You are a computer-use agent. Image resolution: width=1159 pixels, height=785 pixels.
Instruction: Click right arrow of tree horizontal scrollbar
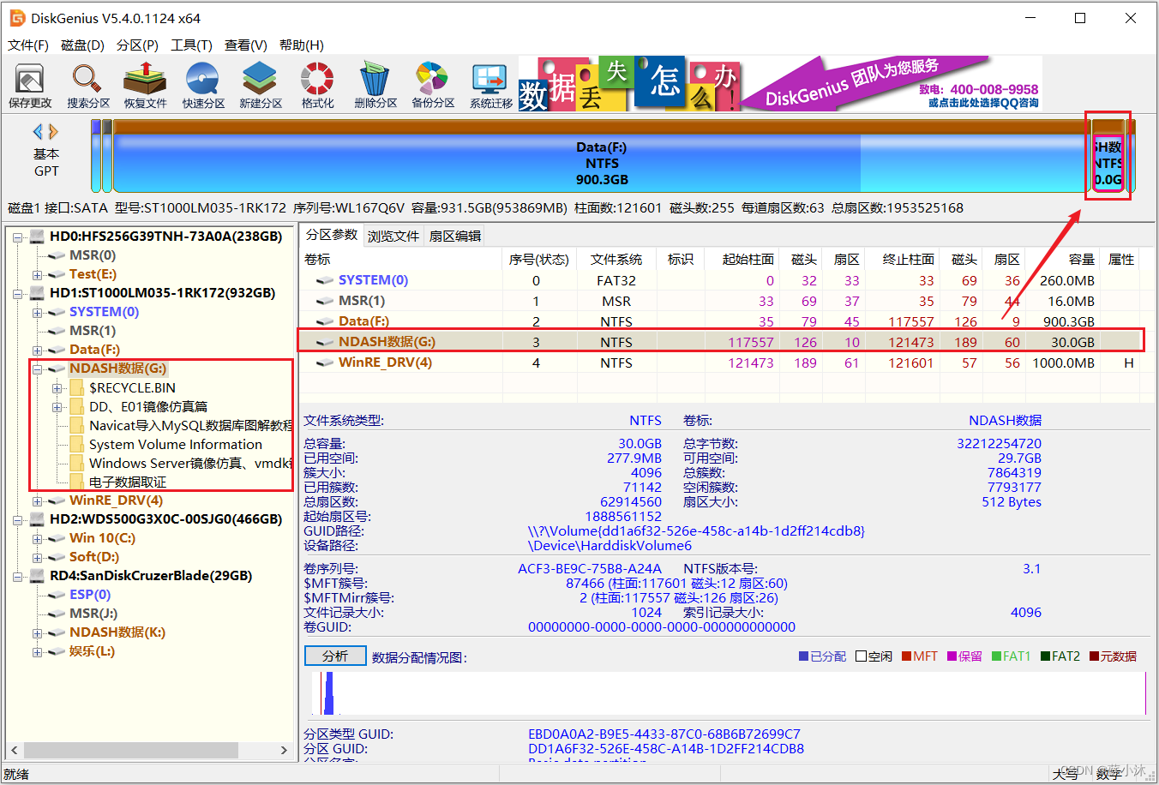(285, 750)
